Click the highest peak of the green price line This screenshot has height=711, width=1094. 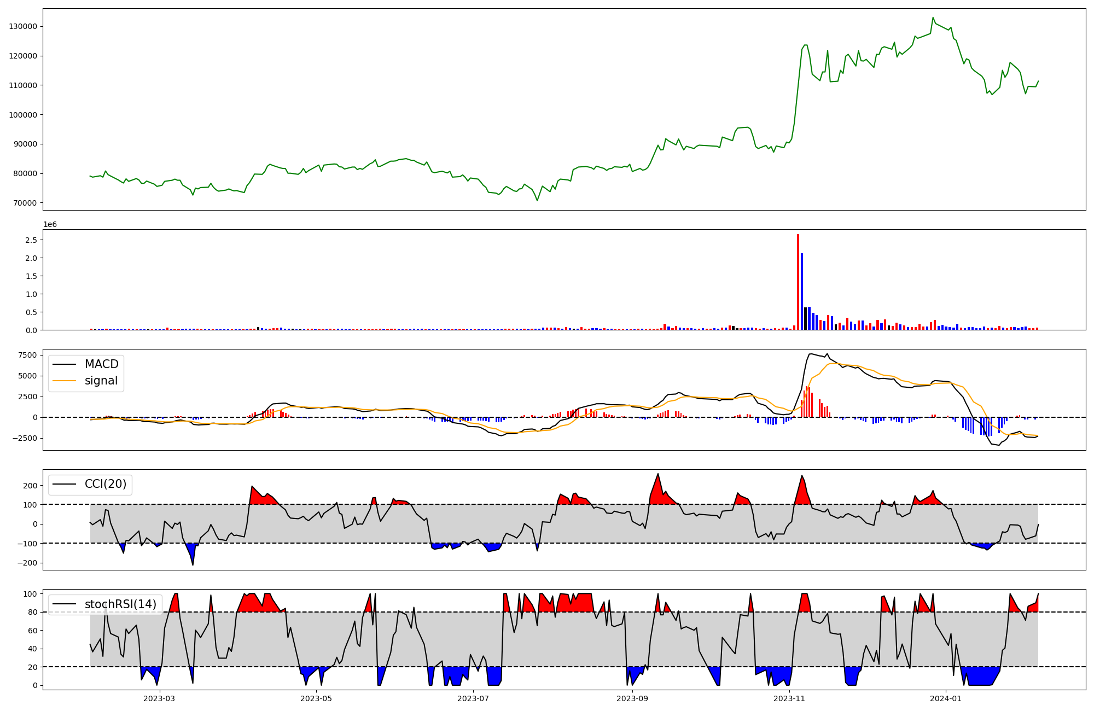coord(933,18)
